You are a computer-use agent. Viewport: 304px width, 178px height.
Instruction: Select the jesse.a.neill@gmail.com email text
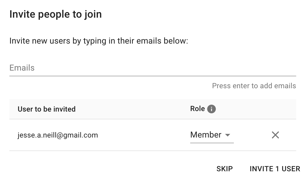click(x=58, y=135)
